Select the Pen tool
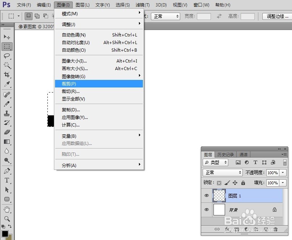Image resolution: width=292 pixels, height=240 pixels. click(7, 171)
